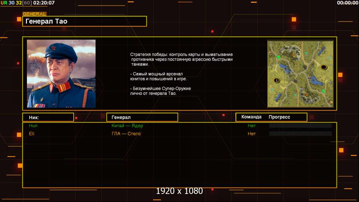Click the loading progress bar for Hun
Image resolution: width=359 pixels, height=202 pixels.
[x=300, y=125]
